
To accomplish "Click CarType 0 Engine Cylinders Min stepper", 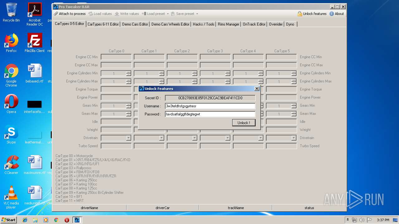I will pos(128,73).
